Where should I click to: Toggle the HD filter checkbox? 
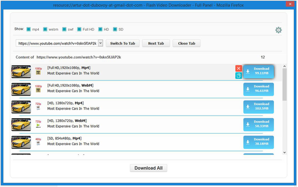click(x=100, y=29)
